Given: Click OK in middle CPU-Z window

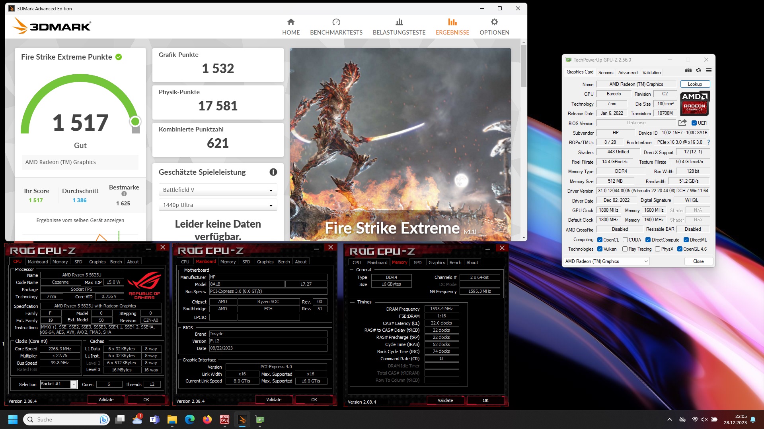Looking at the screenshot, I should pyautogui.click(x=314, y=400).
